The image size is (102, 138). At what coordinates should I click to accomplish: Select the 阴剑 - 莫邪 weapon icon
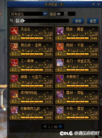click(x=60, y=31)
